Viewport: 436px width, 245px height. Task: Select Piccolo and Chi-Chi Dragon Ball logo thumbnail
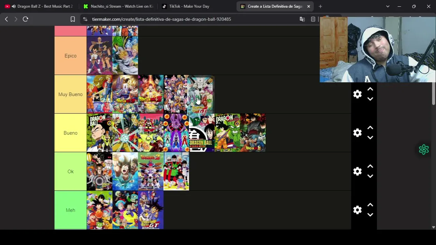tap(202, 133)
